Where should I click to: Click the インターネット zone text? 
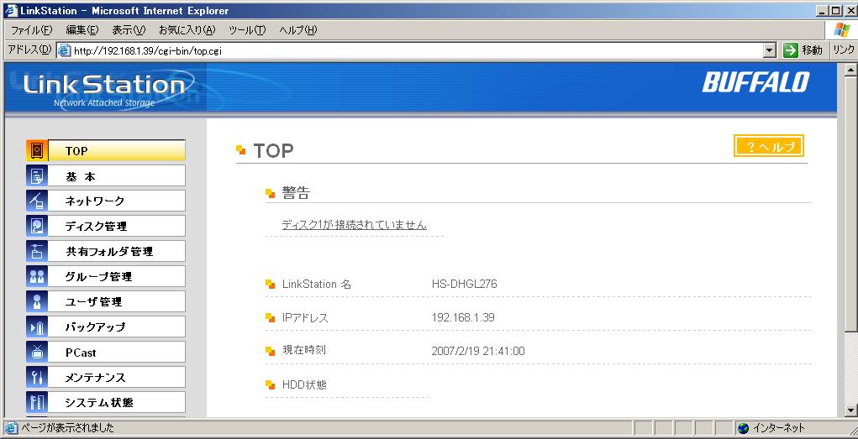779,428
